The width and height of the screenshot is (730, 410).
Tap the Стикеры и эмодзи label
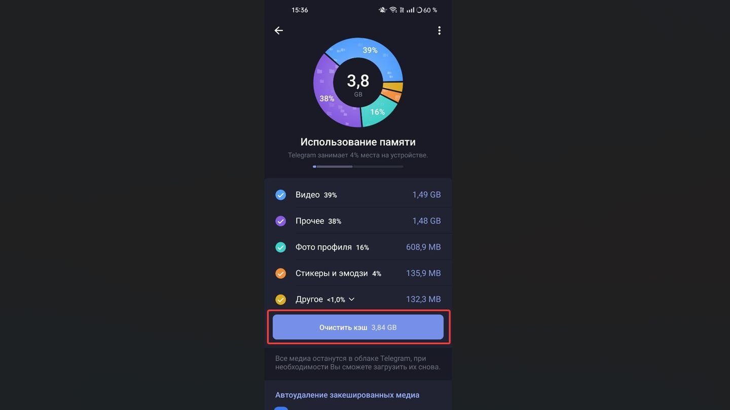coord(332,273)
